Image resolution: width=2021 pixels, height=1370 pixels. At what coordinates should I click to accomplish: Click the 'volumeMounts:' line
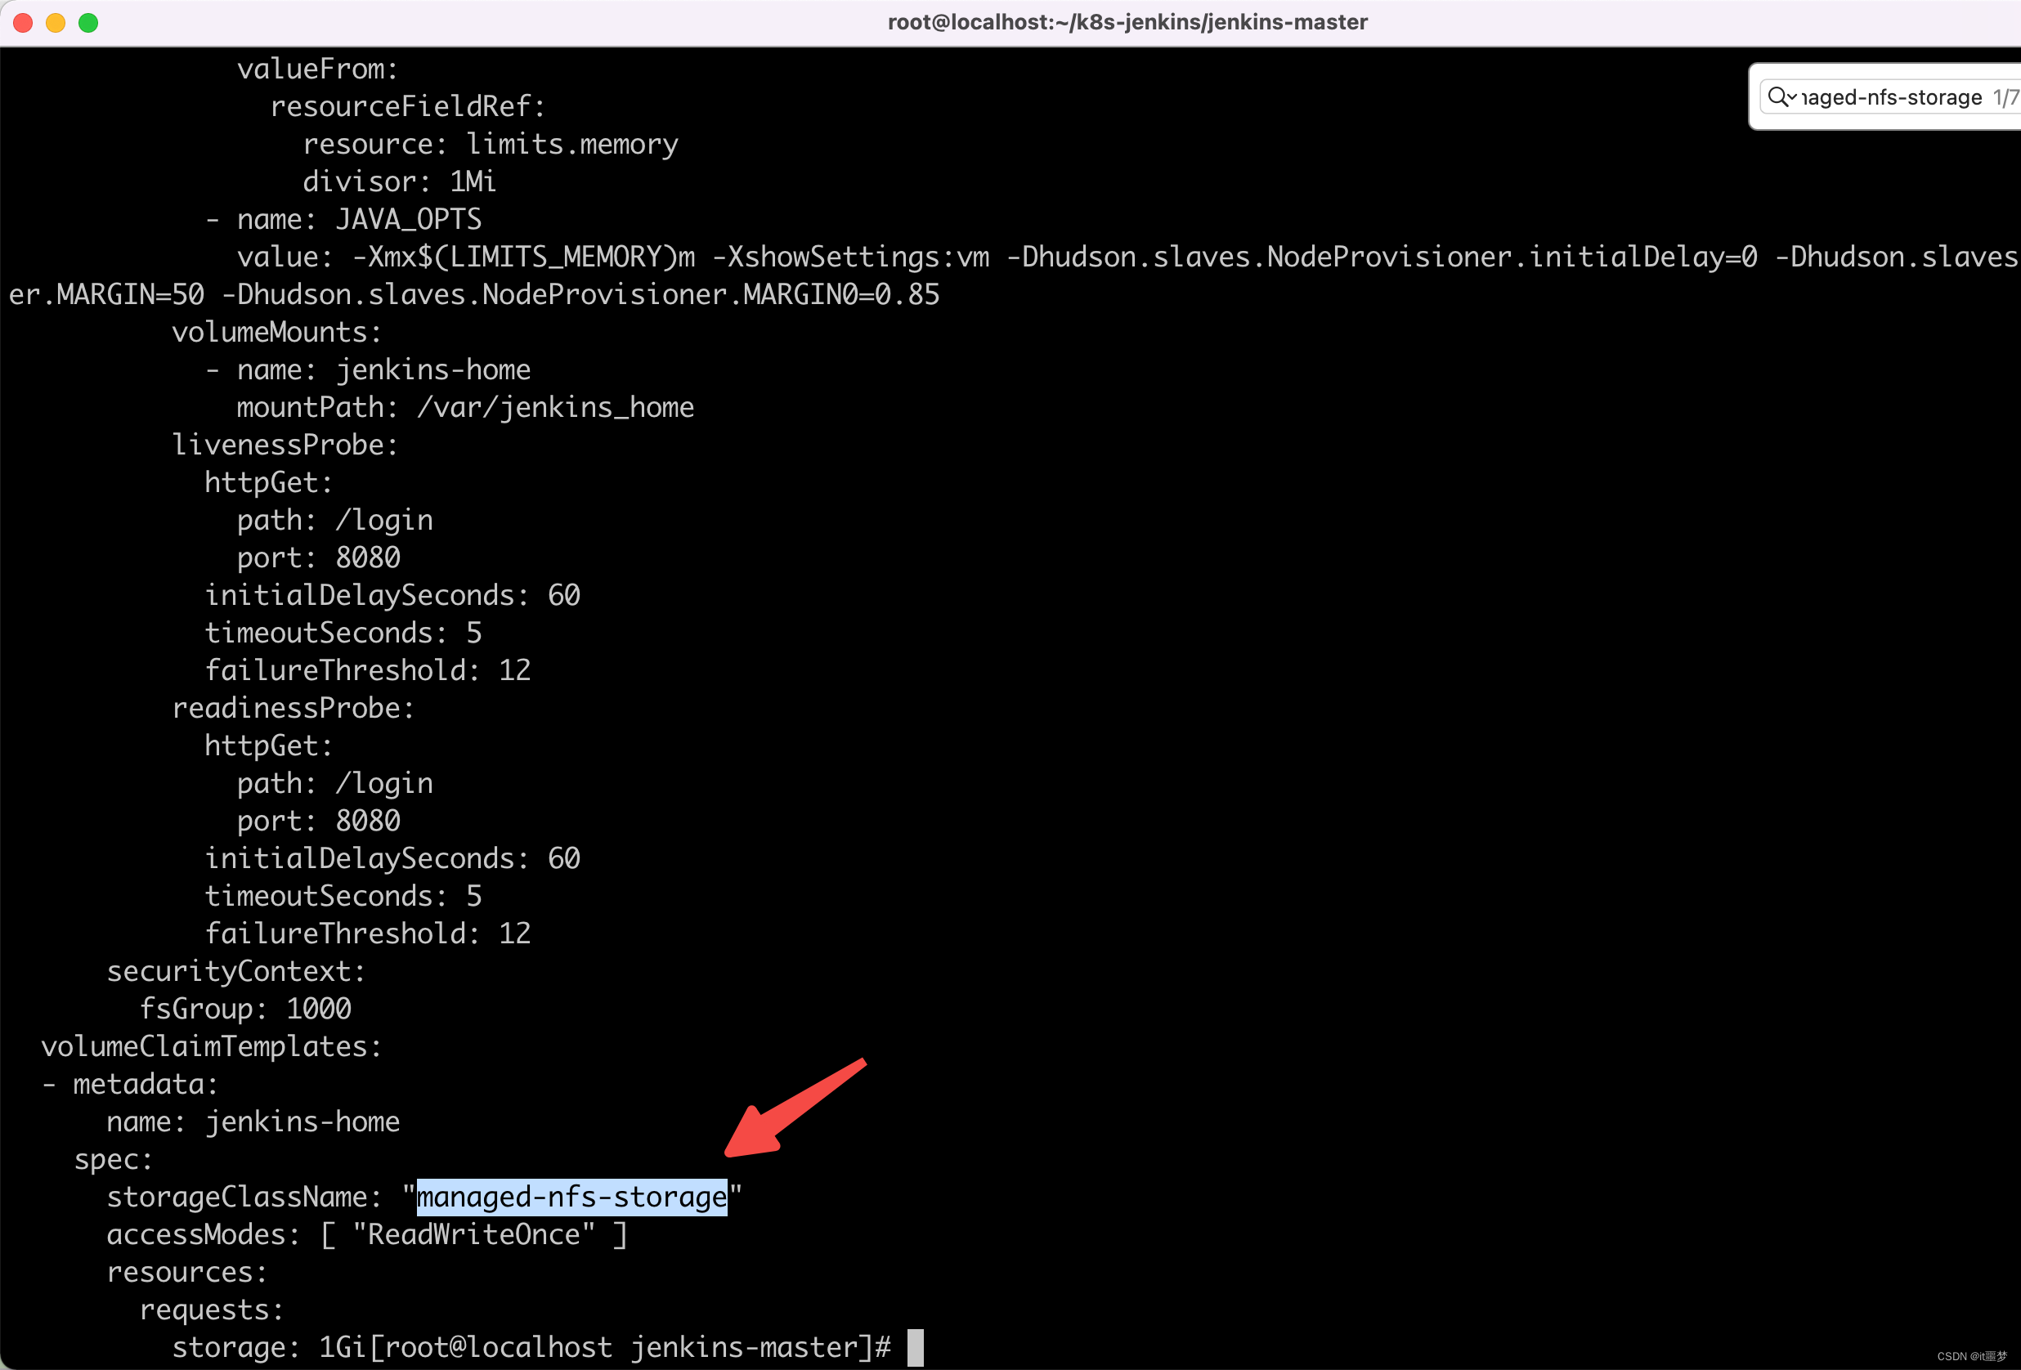[276, 332]
